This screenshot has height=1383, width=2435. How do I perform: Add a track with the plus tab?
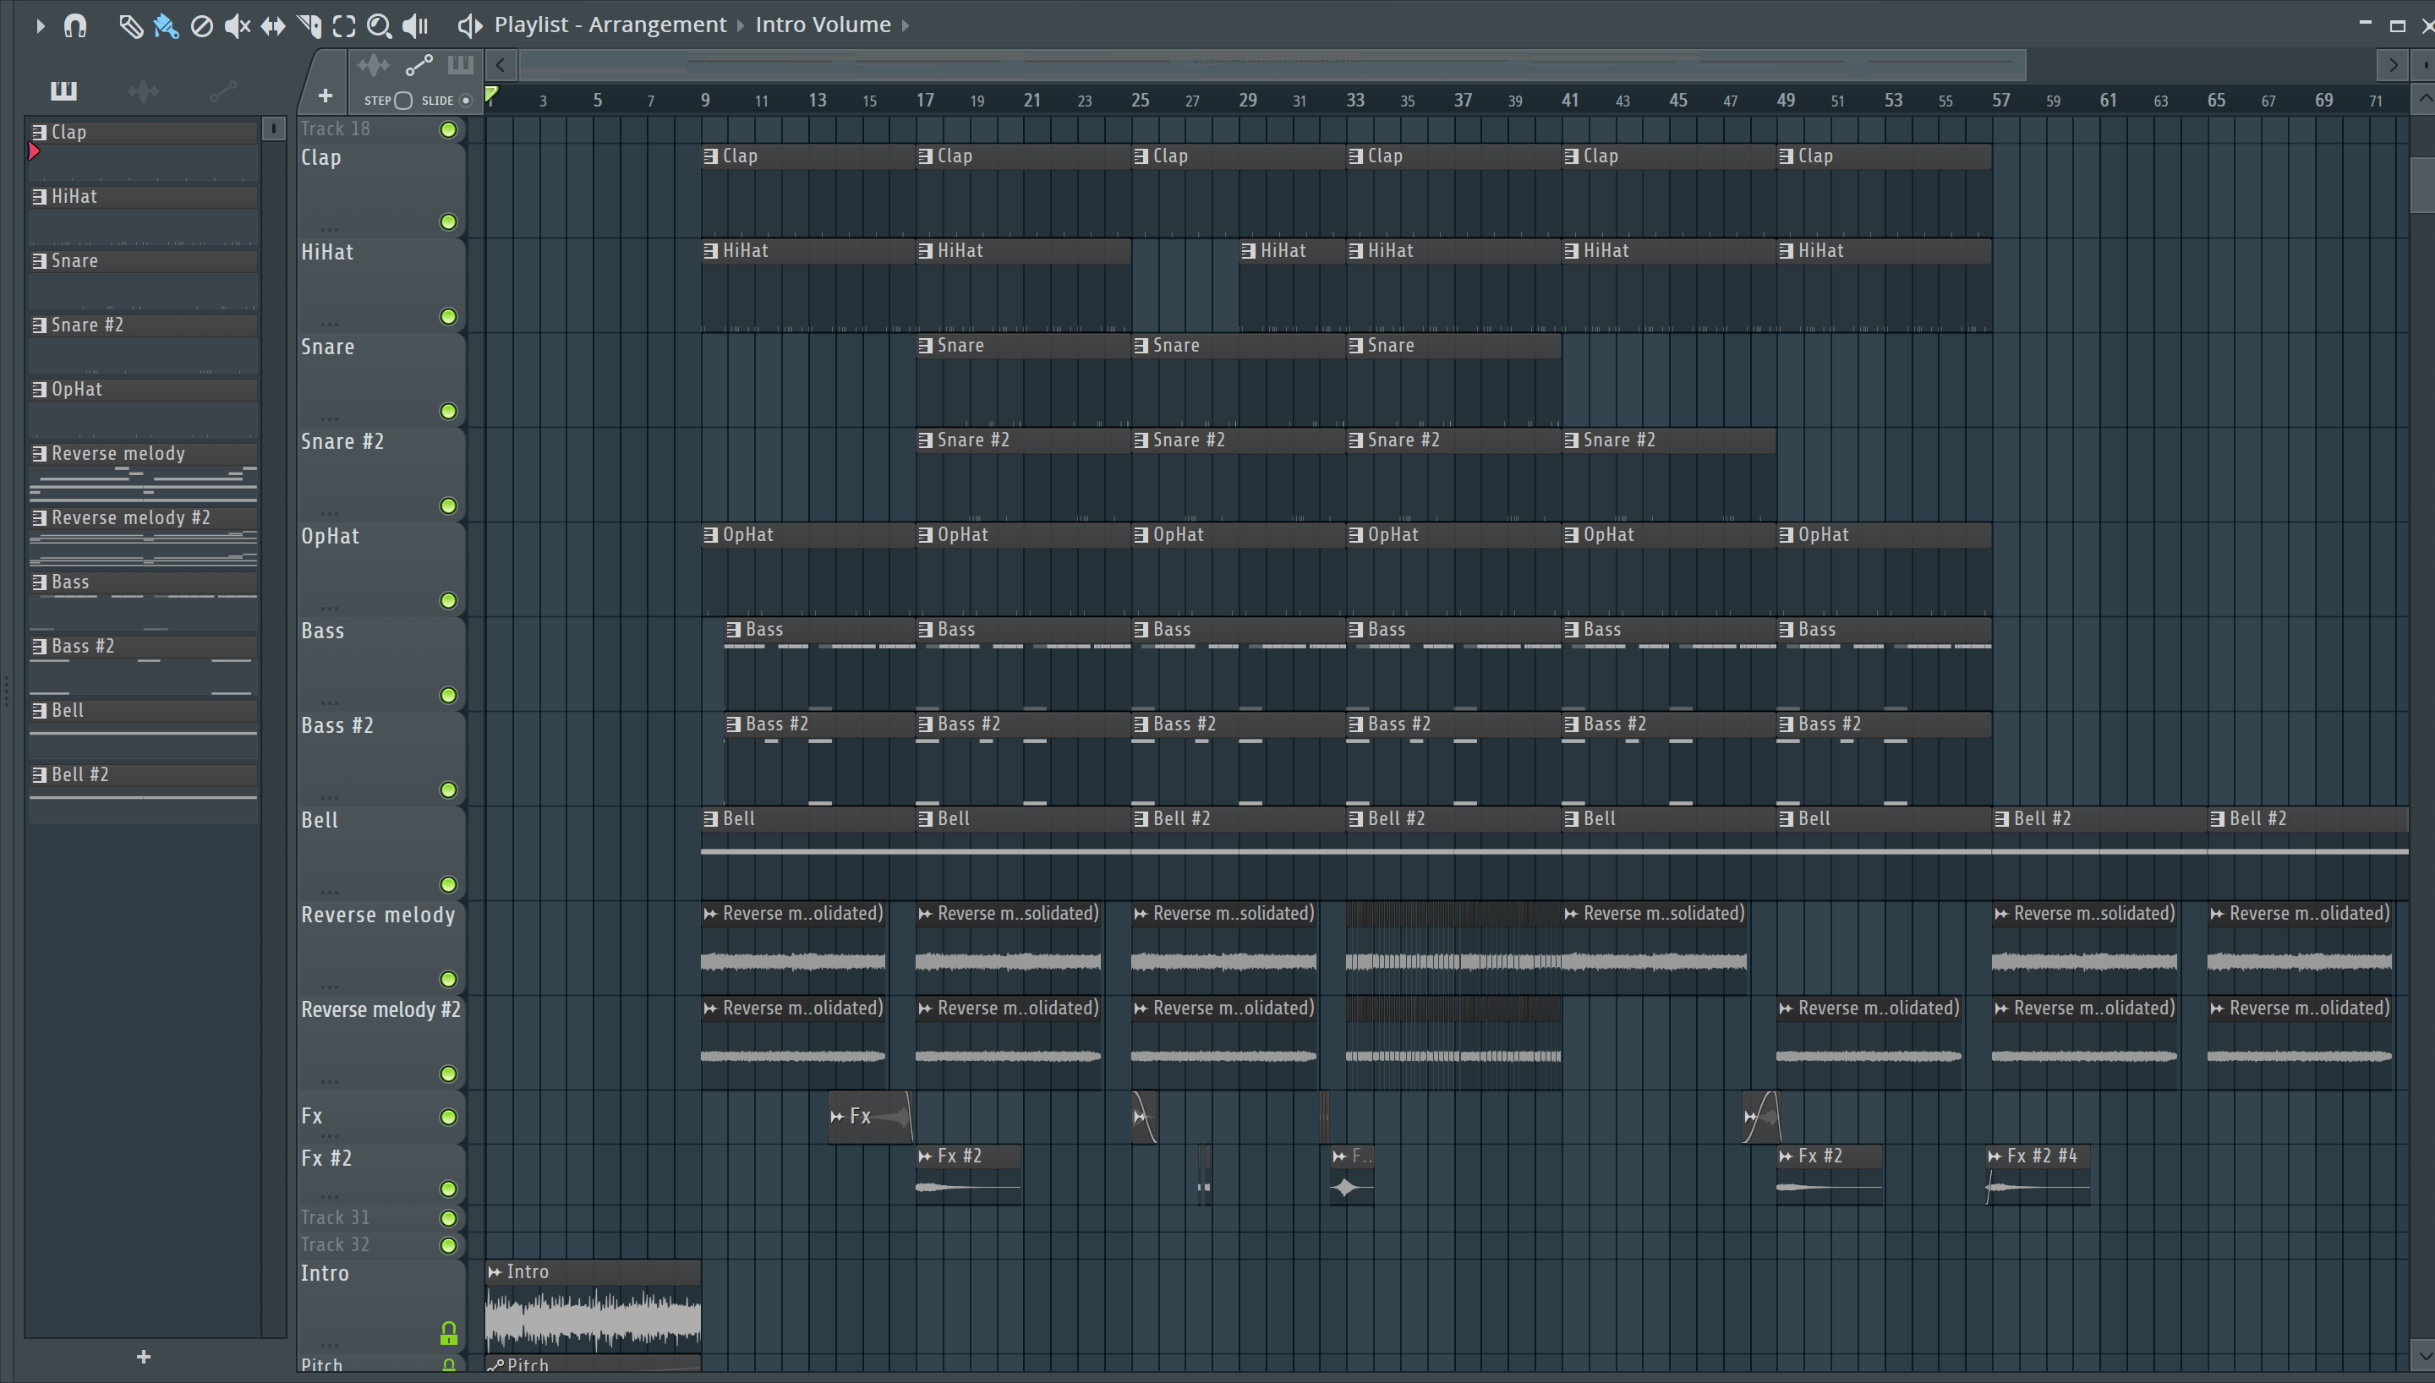click(x=325, y=96)
